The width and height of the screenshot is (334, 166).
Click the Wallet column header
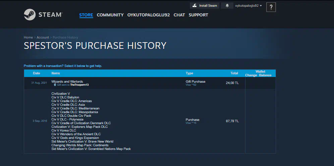pos(260,72)
